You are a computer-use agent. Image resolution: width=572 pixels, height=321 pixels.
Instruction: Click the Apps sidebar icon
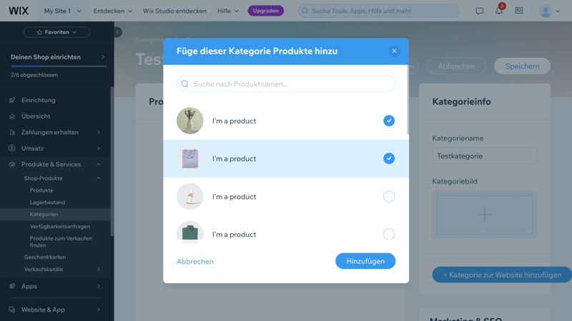coord(12,286)
